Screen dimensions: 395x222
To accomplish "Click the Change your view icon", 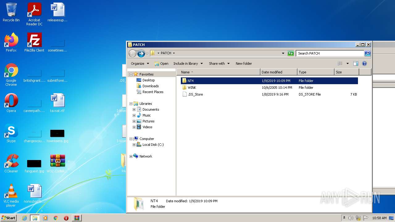I will [x=340, y=64].
